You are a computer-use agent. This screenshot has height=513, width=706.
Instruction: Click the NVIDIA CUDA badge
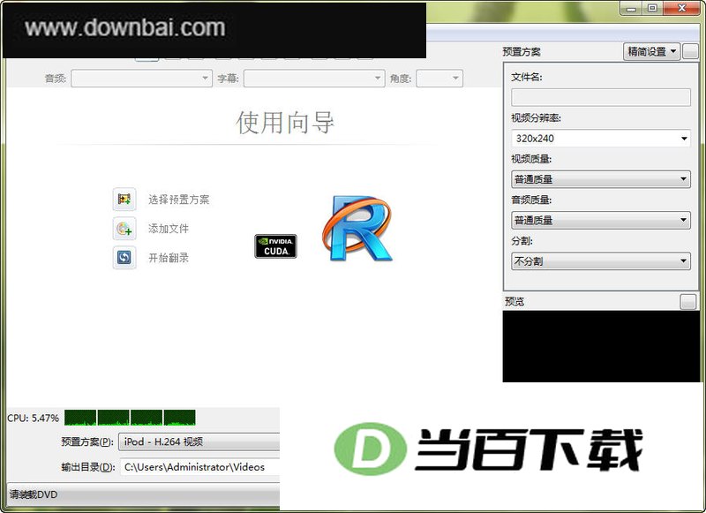pos(275,246)
